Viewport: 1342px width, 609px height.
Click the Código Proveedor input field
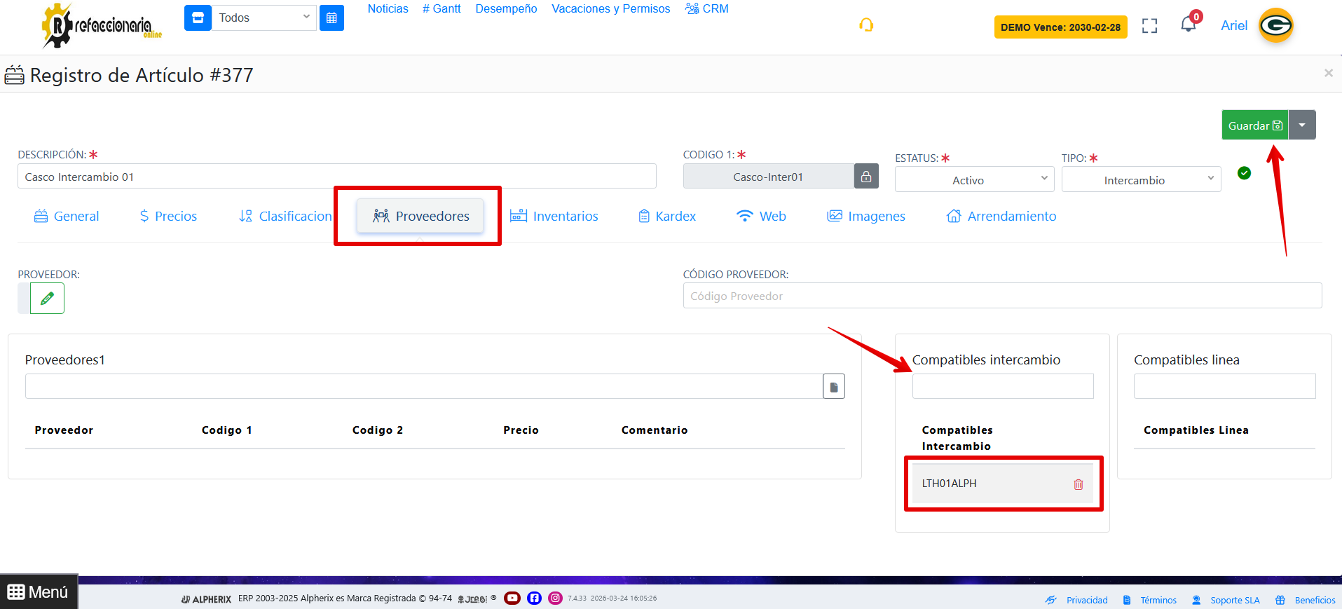pos(1001,296)
